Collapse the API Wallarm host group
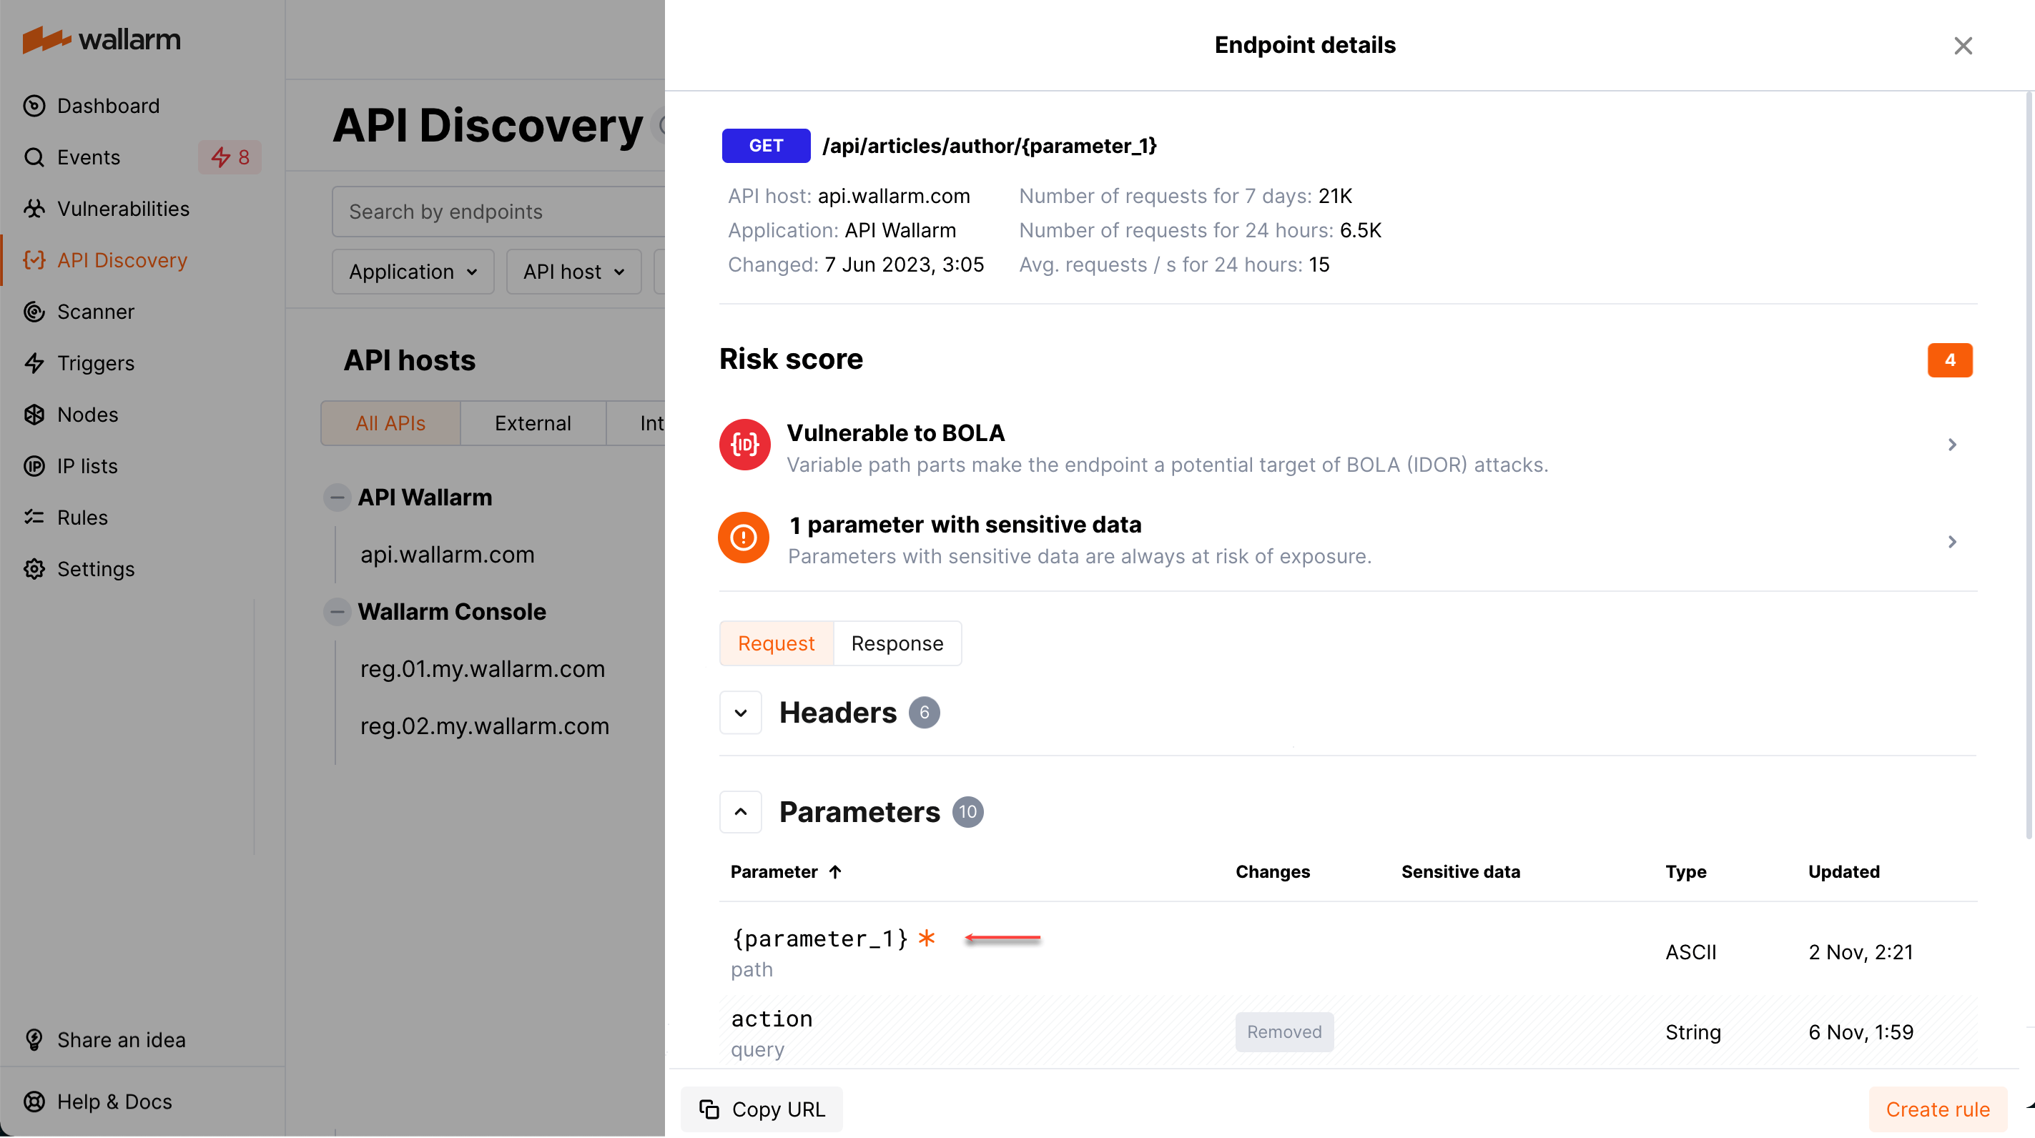2035x1138 pixels. tap(337, 497)
